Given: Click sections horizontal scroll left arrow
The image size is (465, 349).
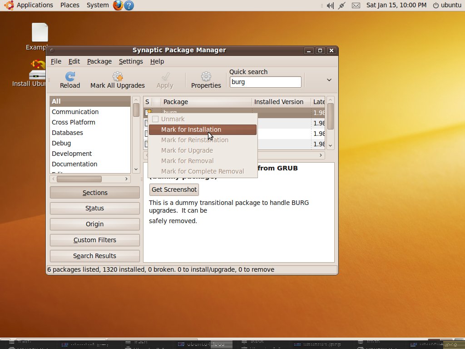Looking at the screenshot, I should click(x=54, y=179).
